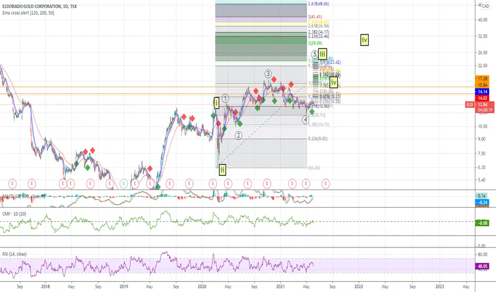The width and height of the screenshot is (496, 292).
Task: Select the 'iv' wave label near 2022
Action: pos(365,40)
